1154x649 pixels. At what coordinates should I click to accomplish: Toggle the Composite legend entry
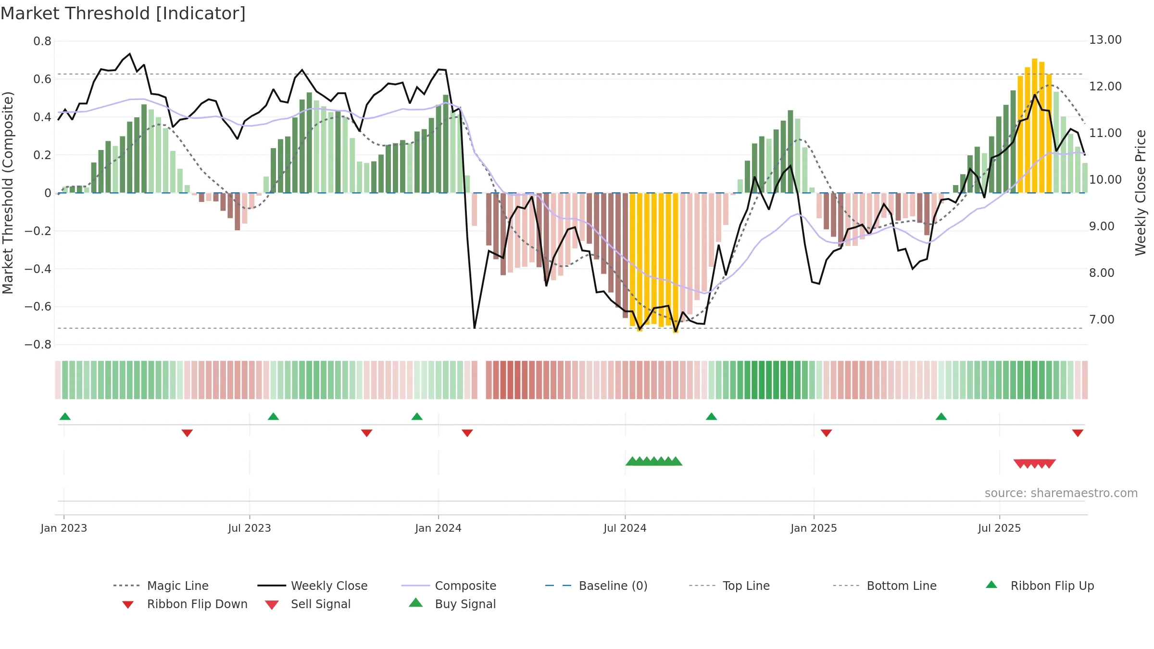(x=449, y=586)
